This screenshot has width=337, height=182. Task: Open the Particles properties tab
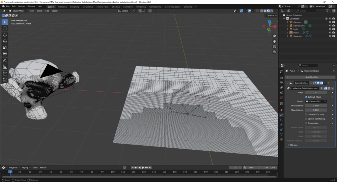281,120
